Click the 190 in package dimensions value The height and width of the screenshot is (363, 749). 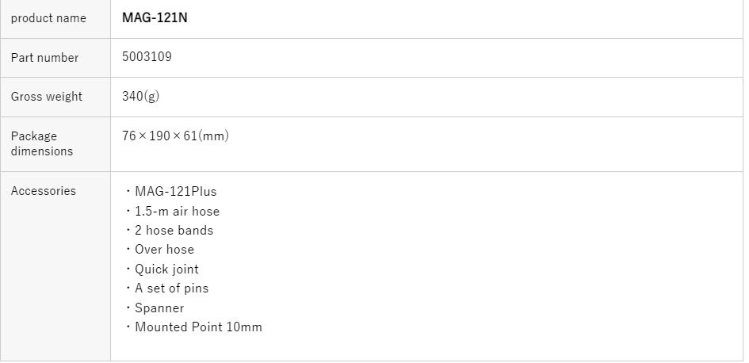[162, 136]
